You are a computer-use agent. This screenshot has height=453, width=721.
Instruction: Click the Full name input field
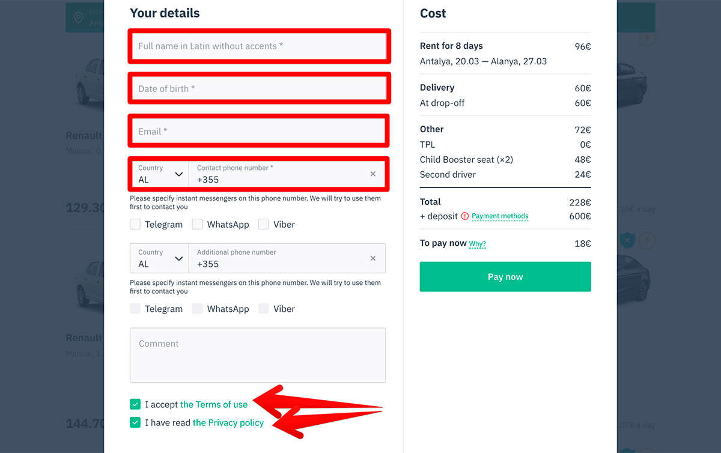(258, 46)
